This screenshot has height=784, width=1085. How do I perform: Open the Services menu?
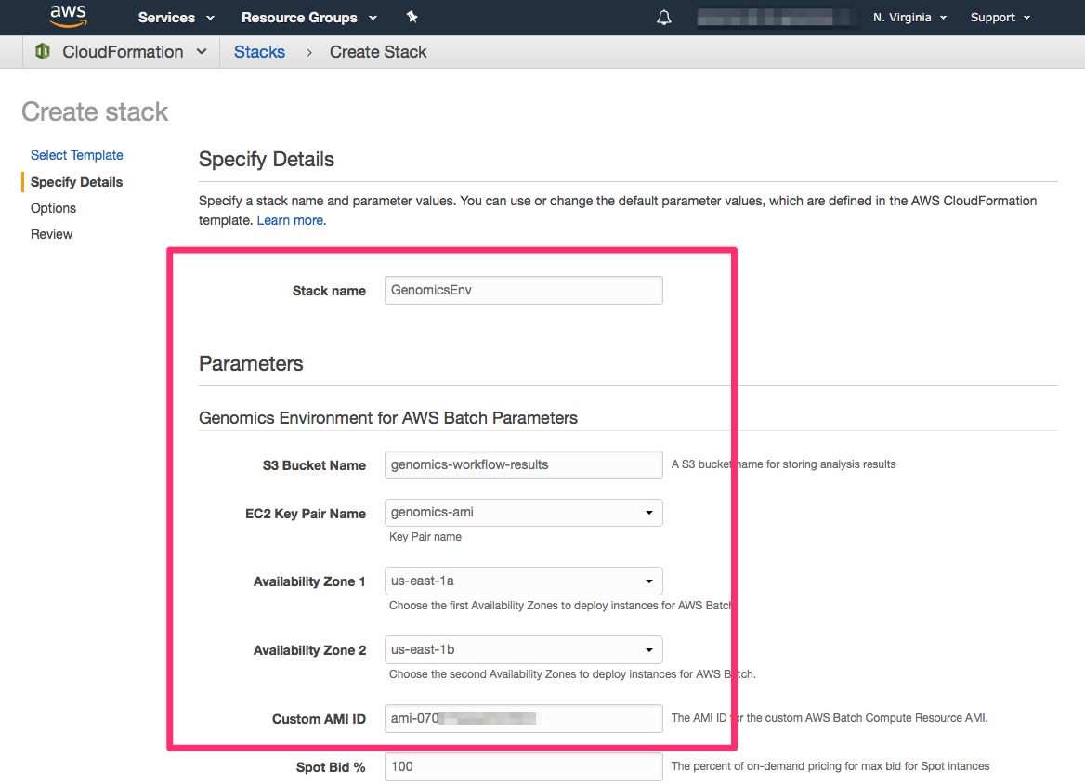point(176,18)
